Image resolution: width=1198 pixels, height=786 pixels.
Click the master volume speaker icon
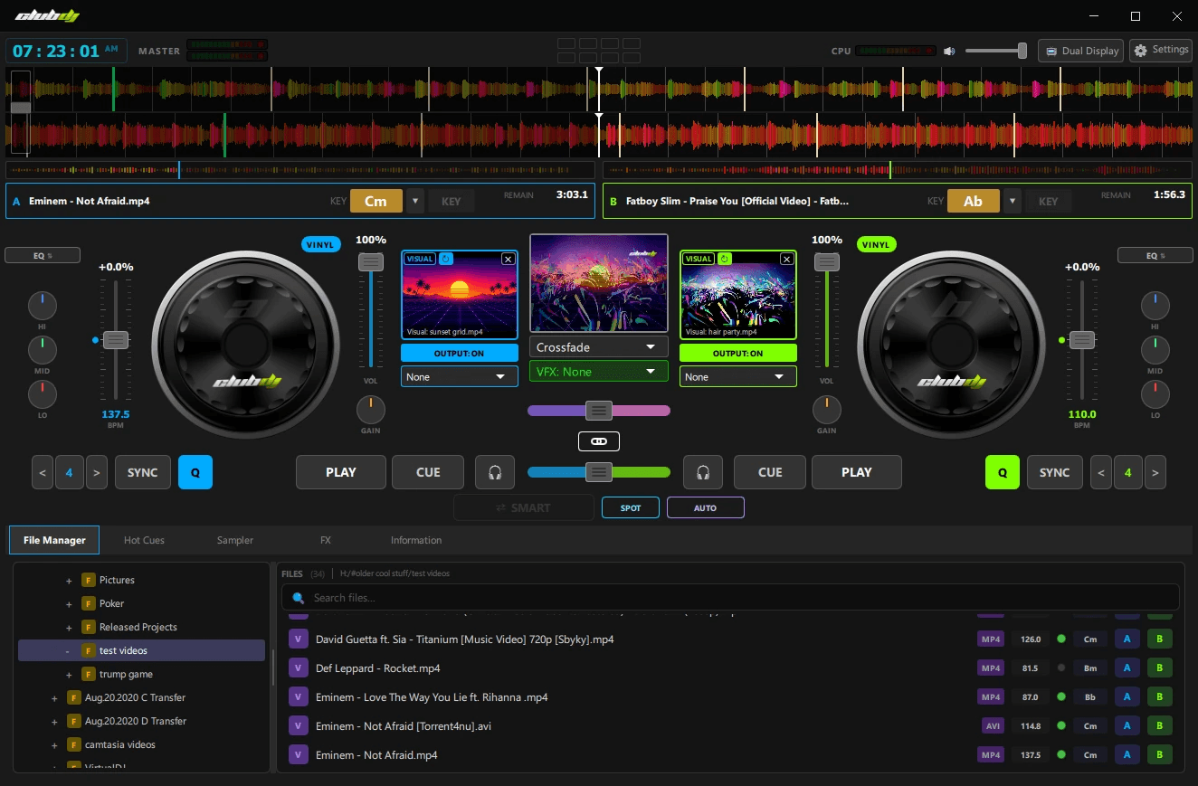coord(949,52)
